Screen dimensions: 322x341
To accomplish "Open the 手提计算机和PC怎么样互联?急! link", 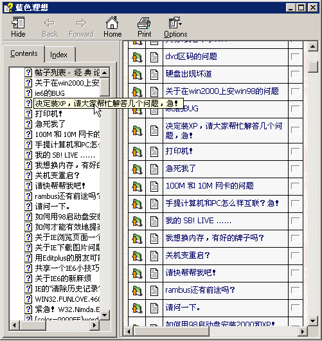I will [x=222, y=203].
